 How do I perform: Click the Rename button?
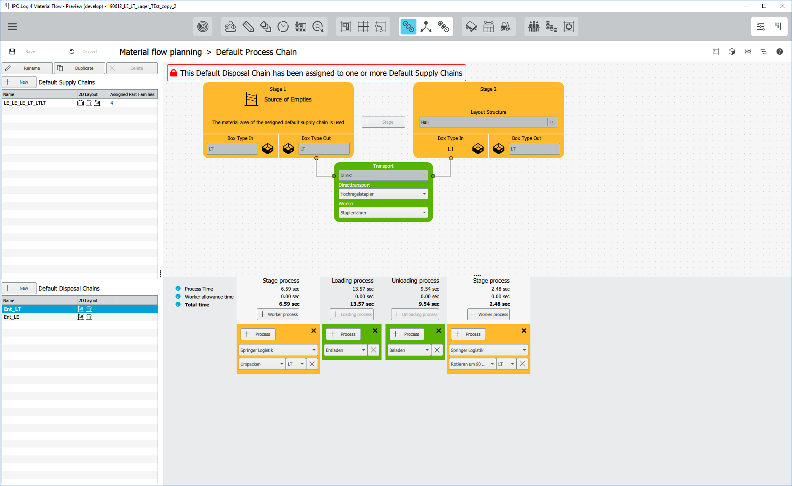point(27,68)
